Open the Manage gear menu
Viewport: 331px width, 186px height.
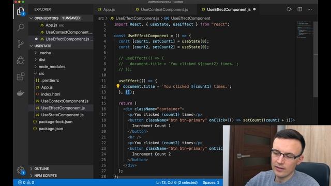(x=21, y=170)
